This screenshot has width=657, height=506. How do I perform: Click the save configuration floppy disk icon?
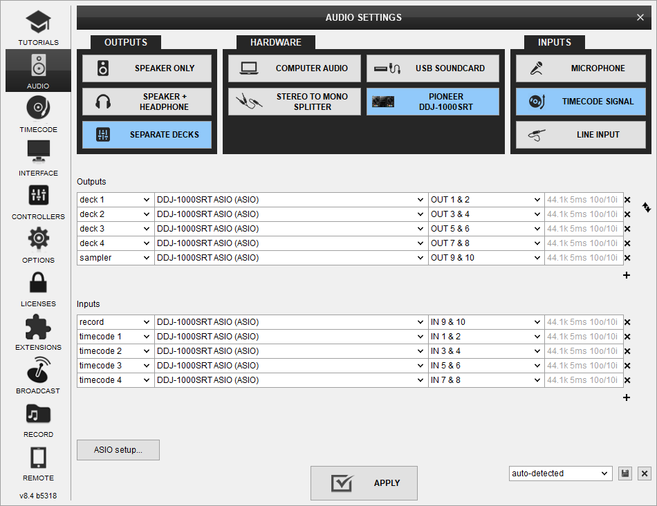[625, 474]
